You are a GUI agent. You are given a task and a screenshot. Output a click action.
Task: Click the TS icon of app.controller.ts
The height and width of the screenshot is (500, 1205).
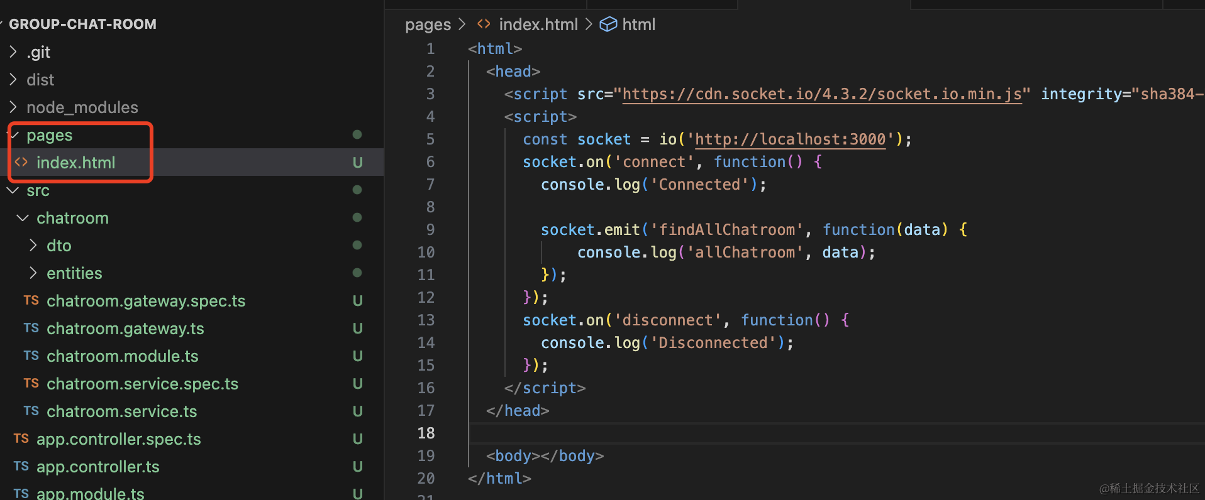[21, 467]
